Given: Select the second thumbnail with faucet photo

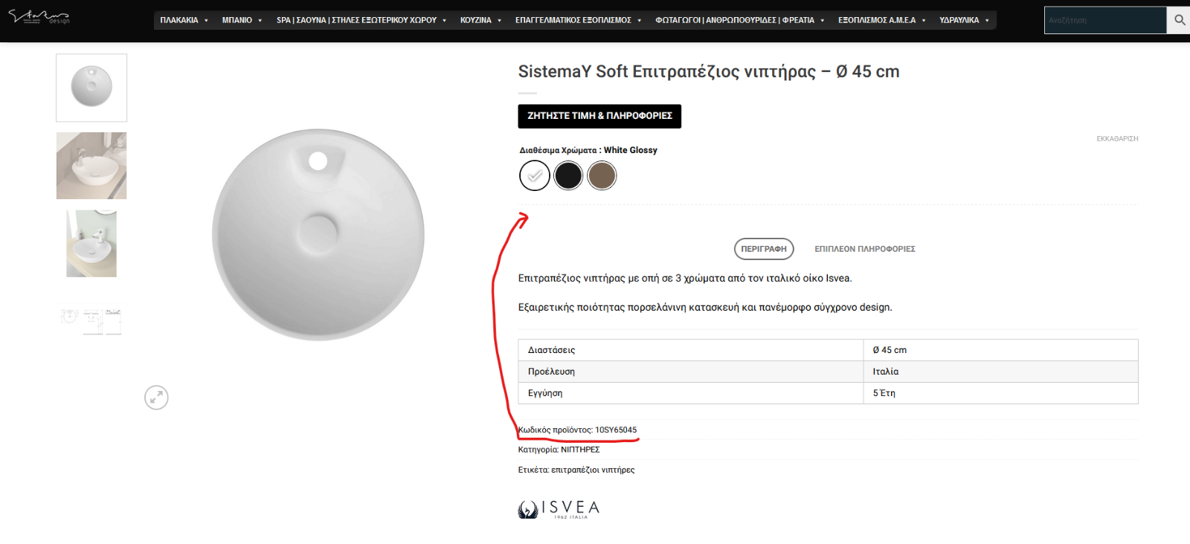Looking at the screenshot, I should tap(91, 166).
